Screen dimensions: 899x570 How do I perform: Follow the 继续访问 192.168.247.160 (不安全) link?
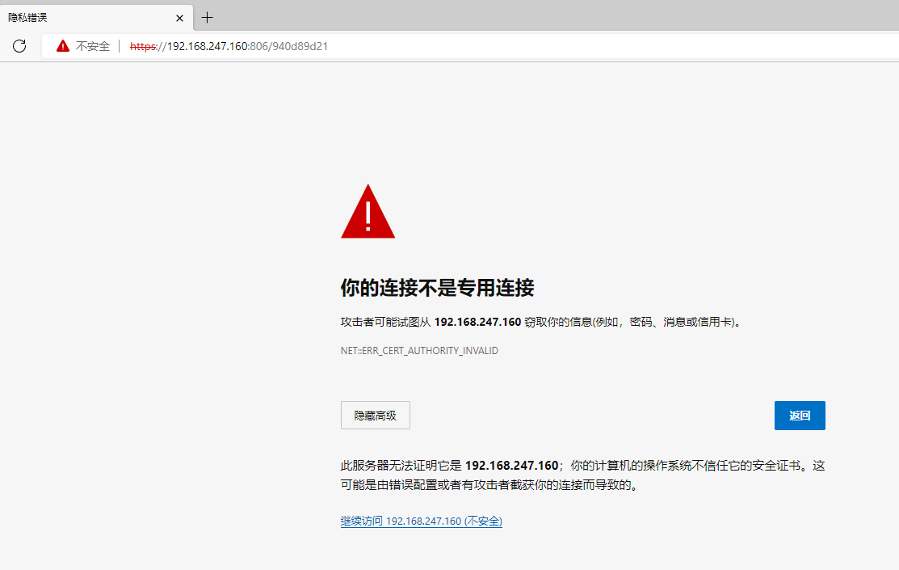tap(421, 521)
